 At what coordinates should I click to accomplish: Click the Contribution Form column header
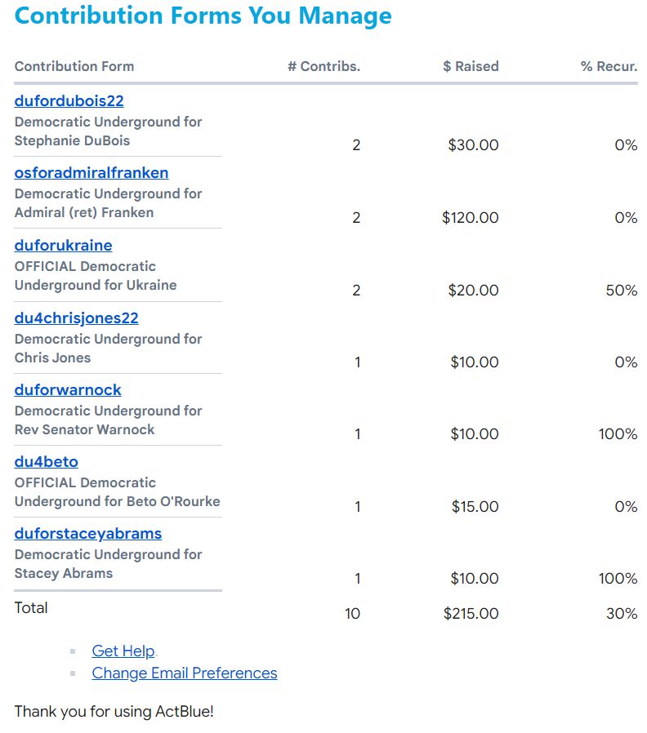[x=74, y=67]
